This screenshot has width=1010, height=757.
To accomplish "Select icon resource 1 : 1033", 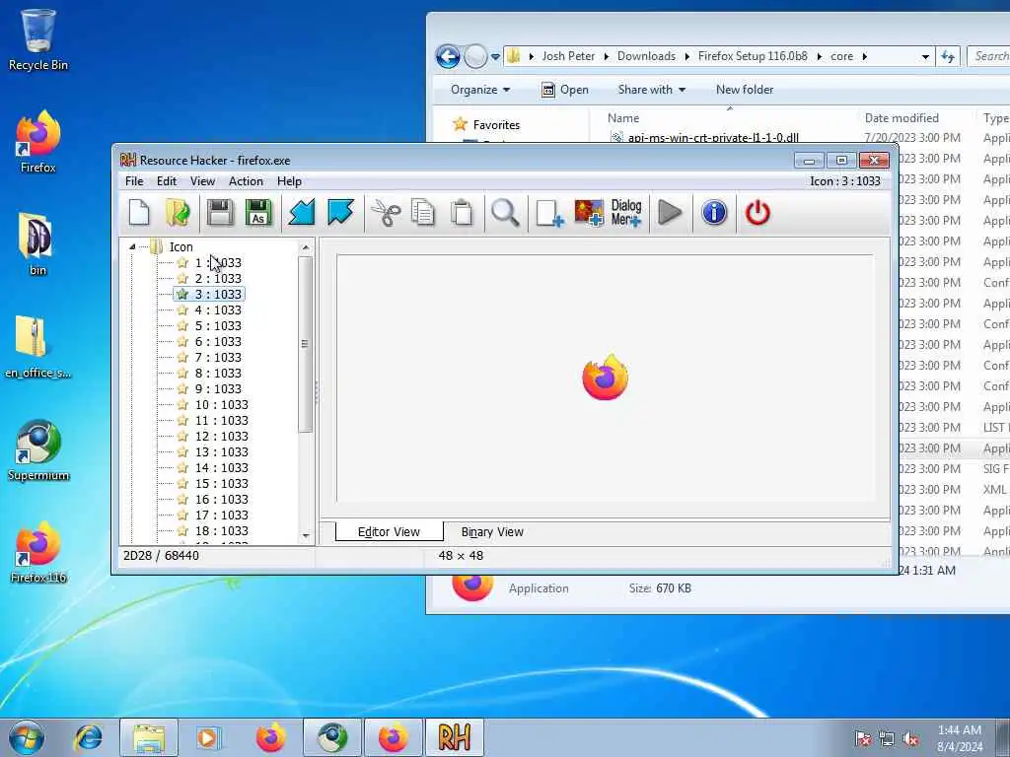I will (218, 262).
